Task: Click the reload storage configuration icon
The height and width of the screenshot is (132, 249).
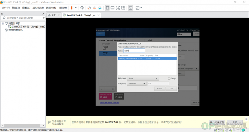Action: tap(113, 89)
